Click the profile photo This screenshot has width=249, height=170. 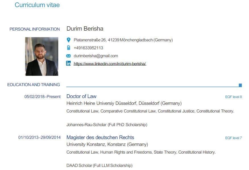(x=42, y=56)
